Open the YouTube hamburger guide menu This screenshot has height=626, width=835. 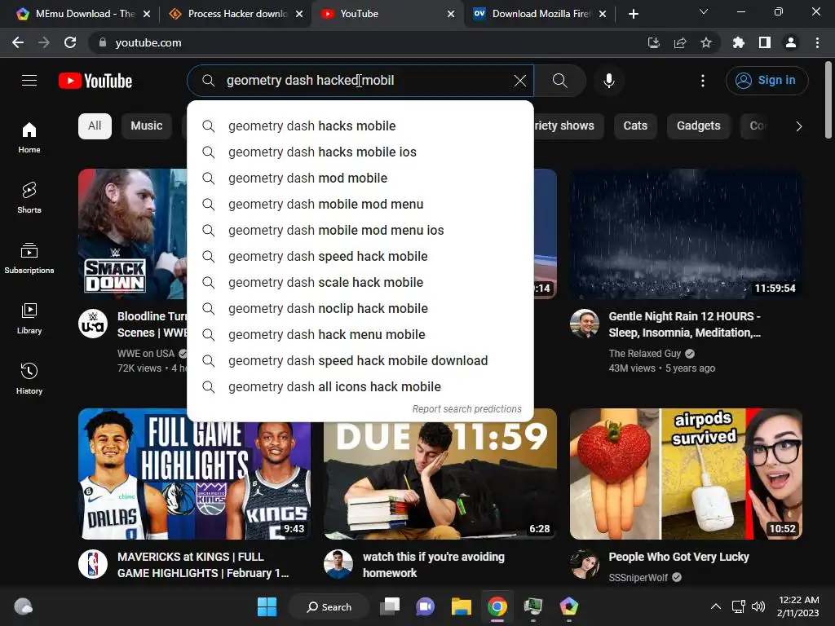pos(29,81)
